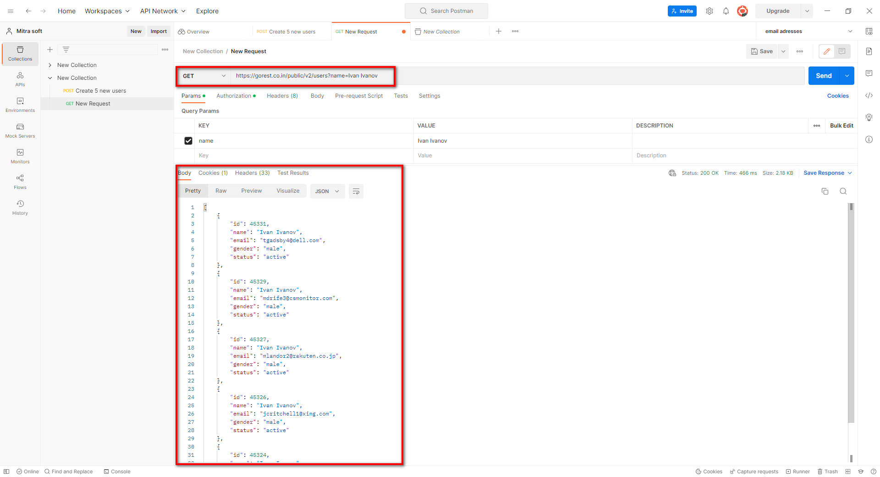Screen dimensions: 880x477
Task: Open the code snippet panel
Action: [x=869, y=95]
